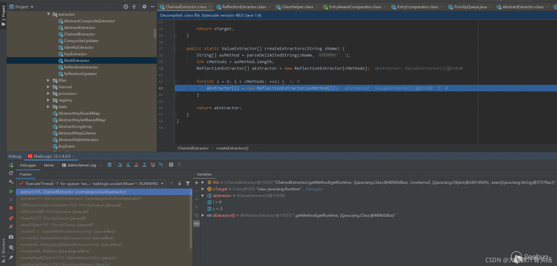
Task: Click the Navigate link next to oTarget
Action: click(314, 189)
